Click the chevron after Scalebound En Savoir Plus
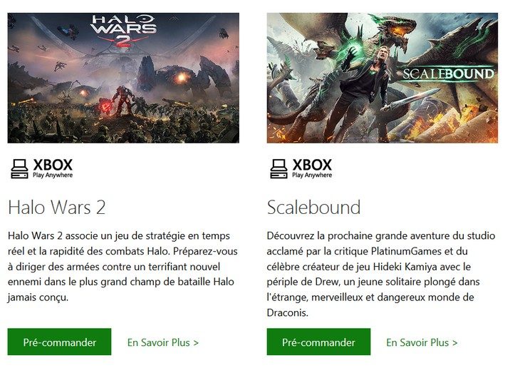 click(454, 342)
